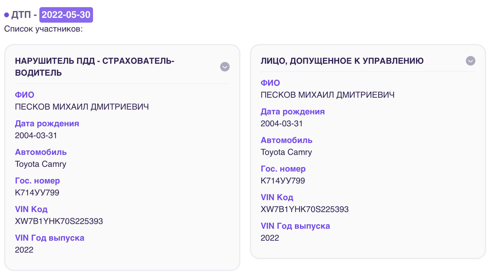Viewport: 504px width, 277px height.
Task: Collapse the violator driver card chevron
Action: (225, 67)
